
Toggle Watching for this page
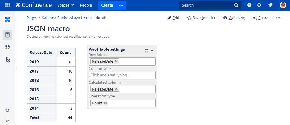click(234, 18)
